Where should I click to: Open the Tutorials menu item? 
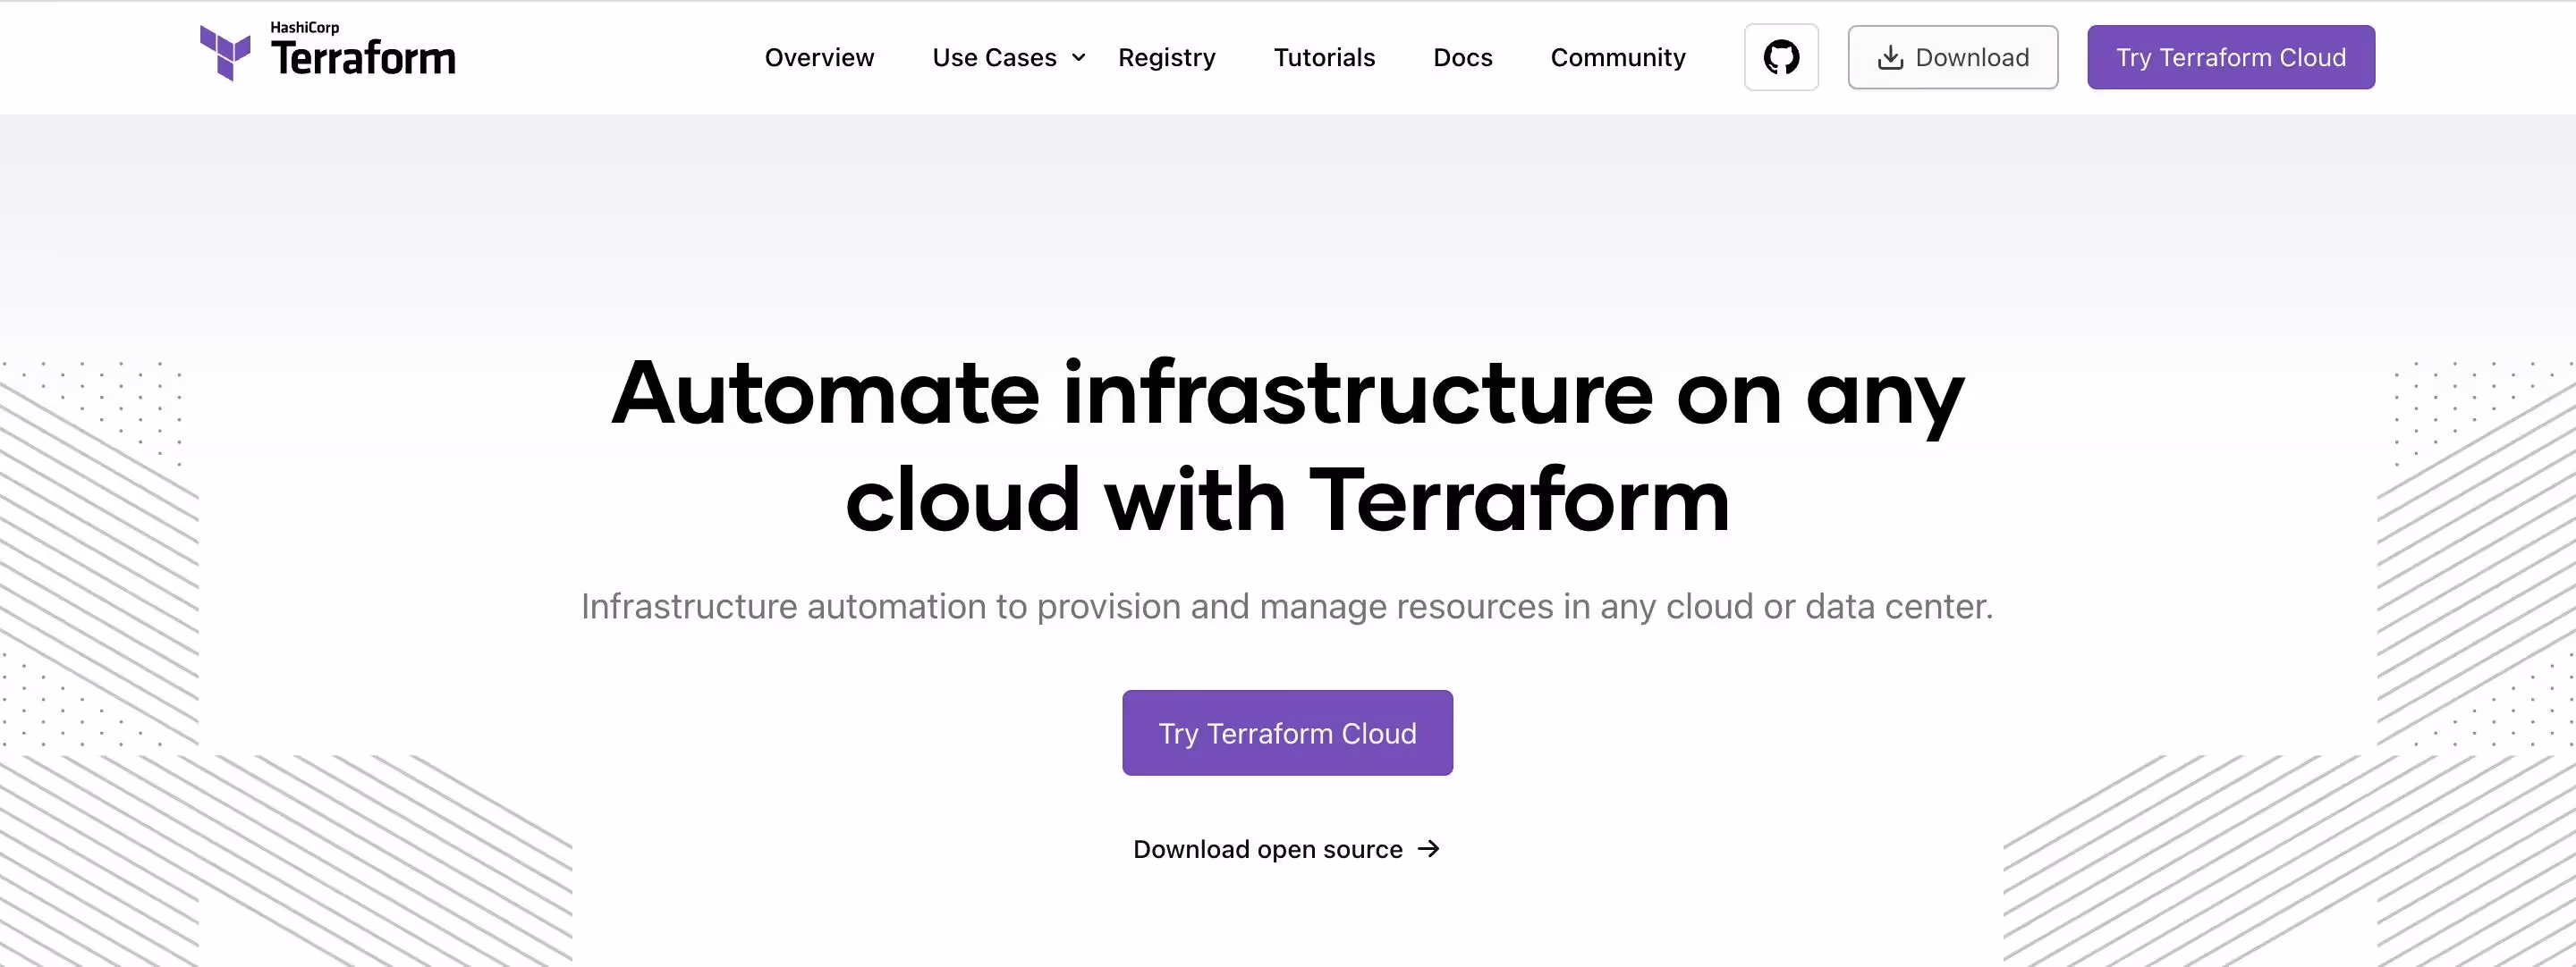[1324, 57]
